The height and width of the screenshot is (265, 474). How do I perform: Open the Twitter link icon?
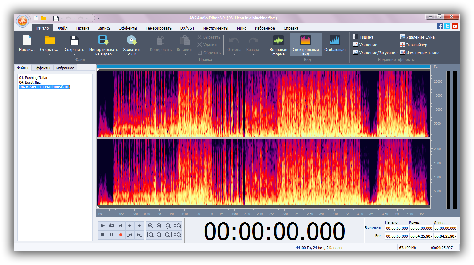click(447, 26)
